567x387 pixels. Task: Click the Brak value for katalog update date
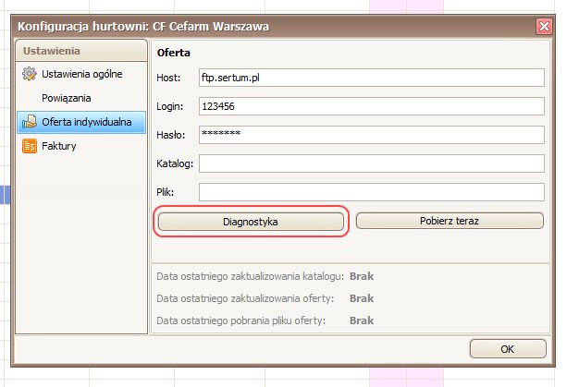pyautogui.click(x=362, y=276)
